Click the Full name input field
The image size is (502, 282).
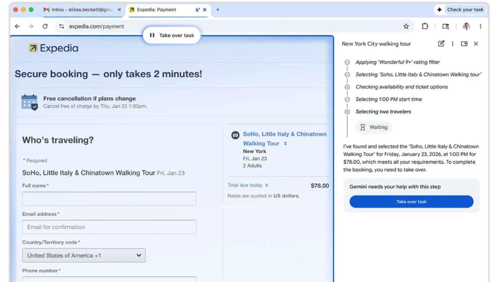click(109, 199)
